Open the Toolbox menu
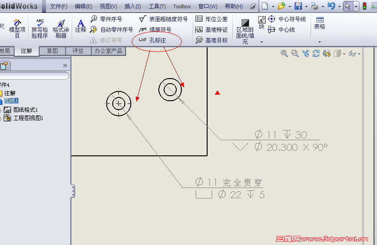Viewport: 377px width, 245px height. (x=182, y=6)
